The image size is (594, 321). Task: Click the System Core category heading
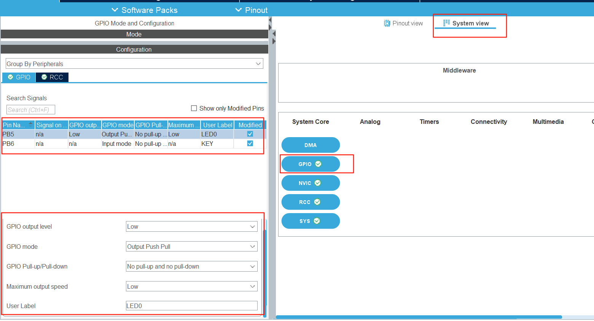[311, 122]
